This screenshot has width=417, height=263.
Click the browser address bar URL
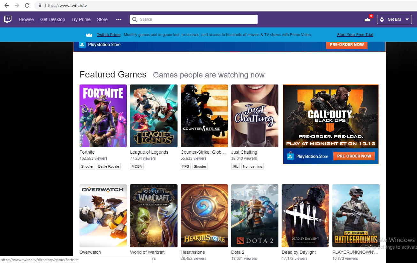point(66,5)
